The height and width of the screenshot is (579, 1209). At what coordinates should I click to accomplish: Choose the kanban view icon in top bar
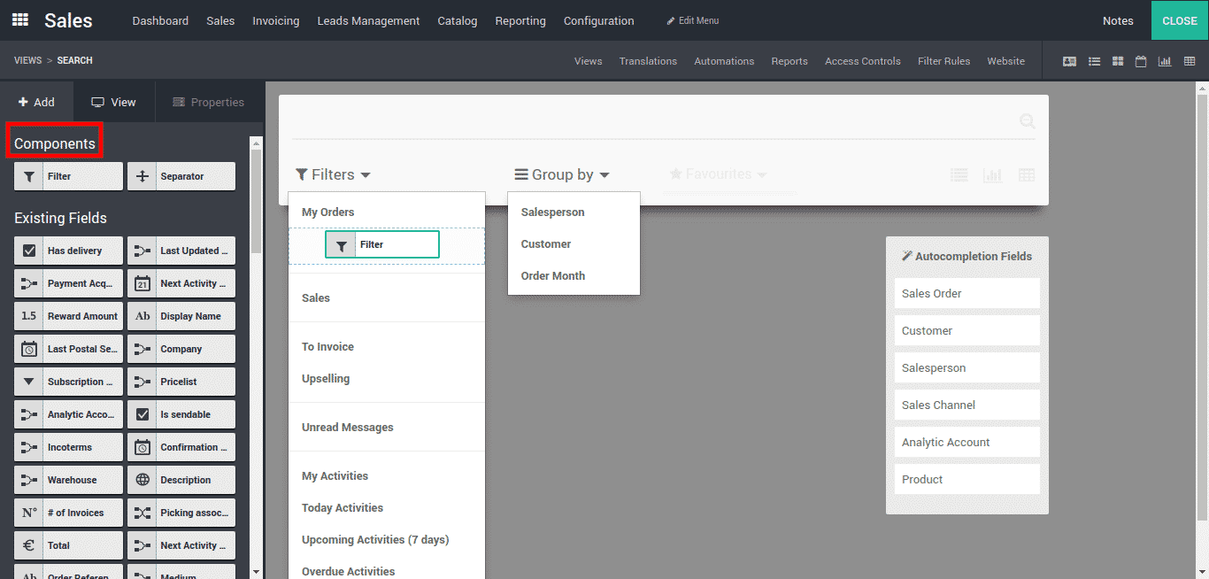1118,61
